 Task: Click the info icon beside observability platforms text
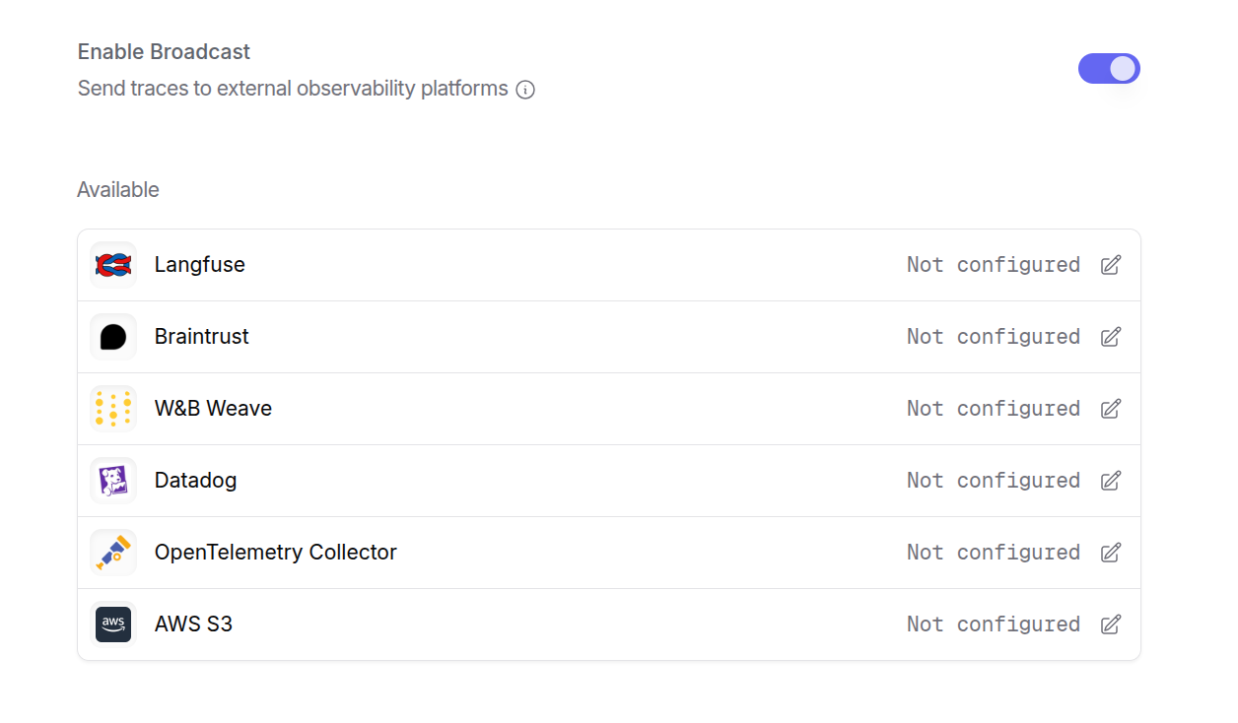[526, 90]
